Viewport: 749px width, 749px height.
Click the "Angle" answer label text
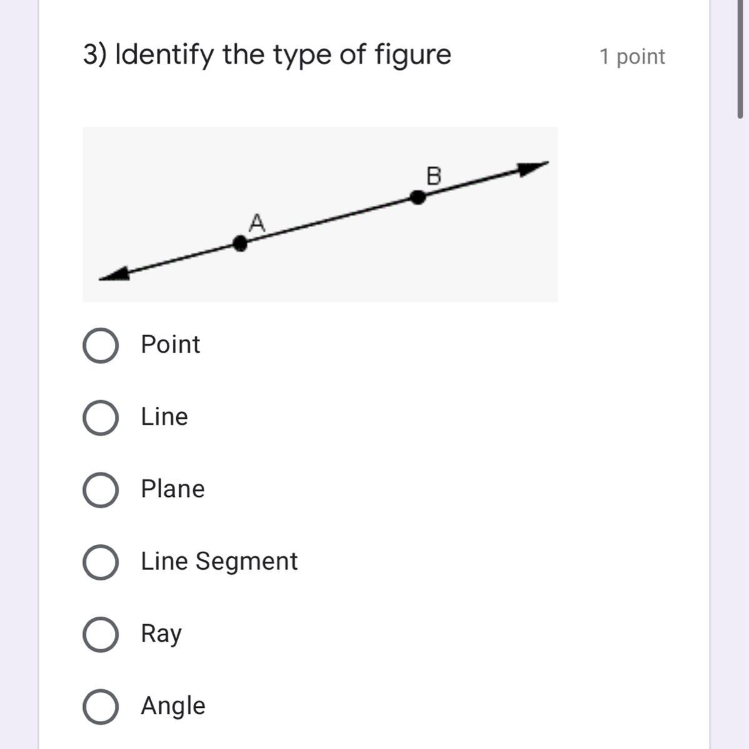[172, 706]
